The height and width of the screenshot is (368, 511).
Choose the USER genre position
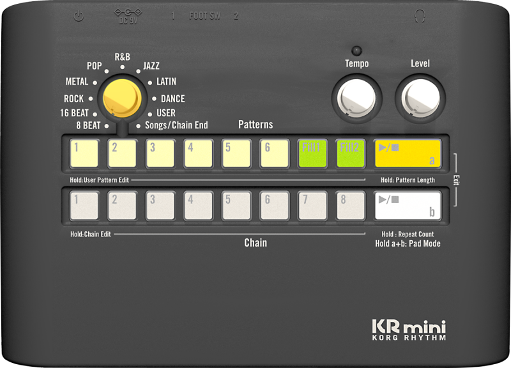(x=166, y=113)
